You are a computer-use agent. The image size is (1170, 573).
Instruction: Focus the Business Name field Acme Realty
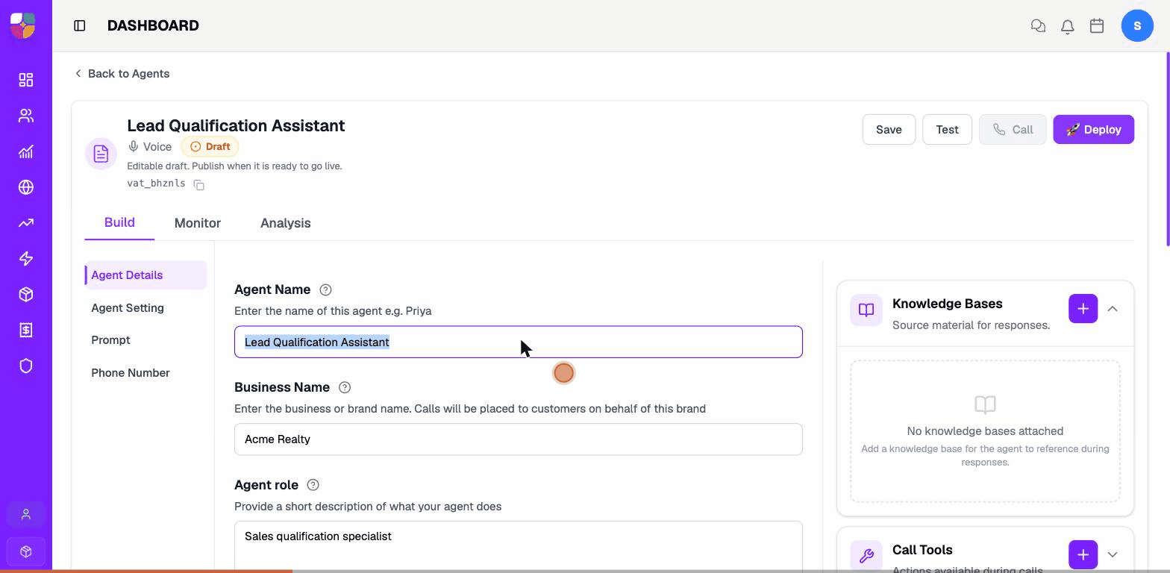point(519,439)
